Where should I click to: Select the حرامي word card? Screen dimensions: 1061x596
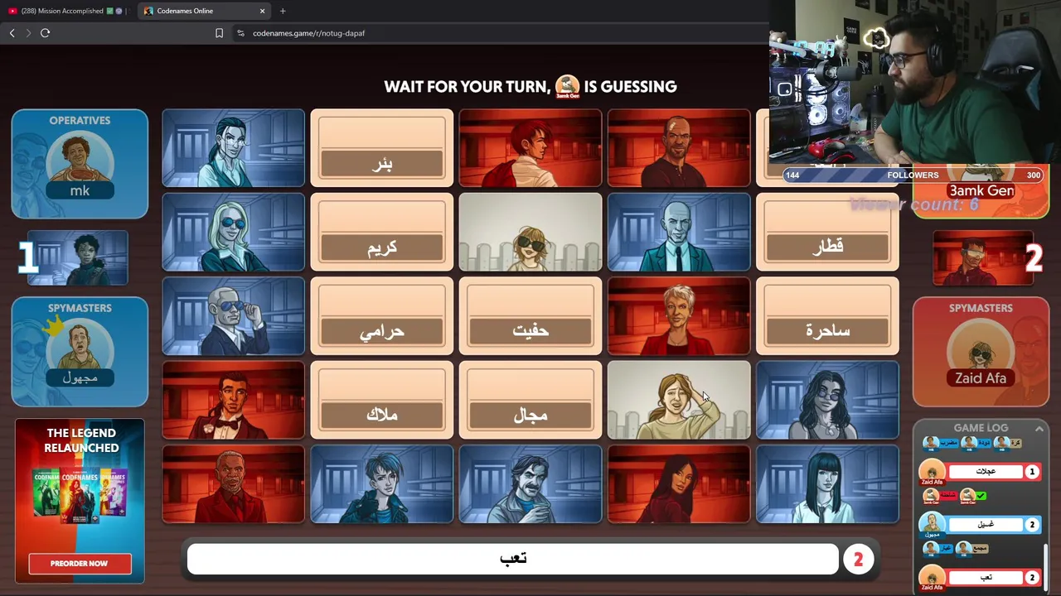[x=382, y=316]
